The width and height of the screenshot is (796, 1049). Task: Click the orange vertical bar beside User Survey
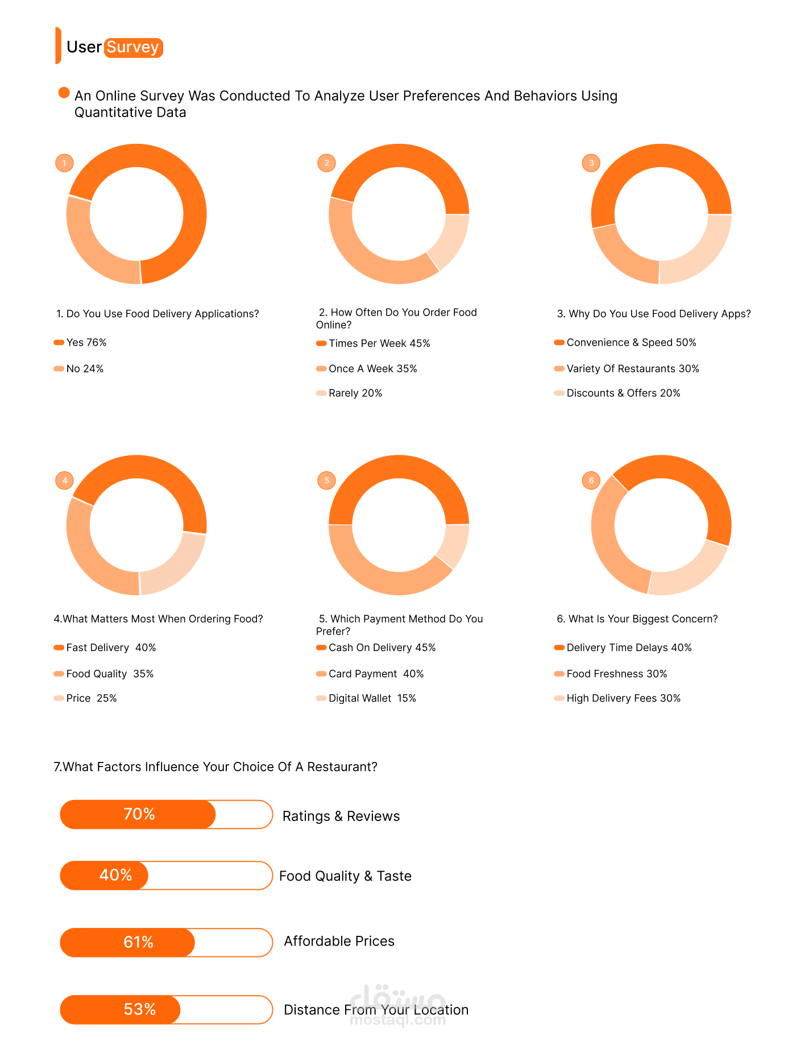(58, 45)
